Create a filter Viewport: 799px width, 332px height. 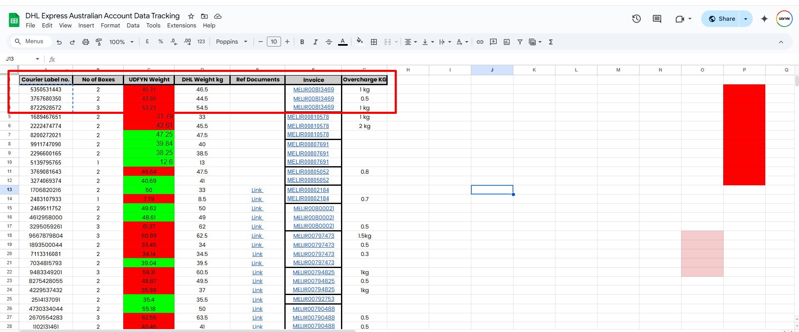(520, 42)
